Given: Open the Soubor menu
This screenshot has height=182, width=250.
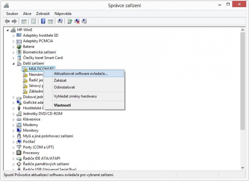Looking at the screenshot, I should pyautogui.click(x=12, y=13).
